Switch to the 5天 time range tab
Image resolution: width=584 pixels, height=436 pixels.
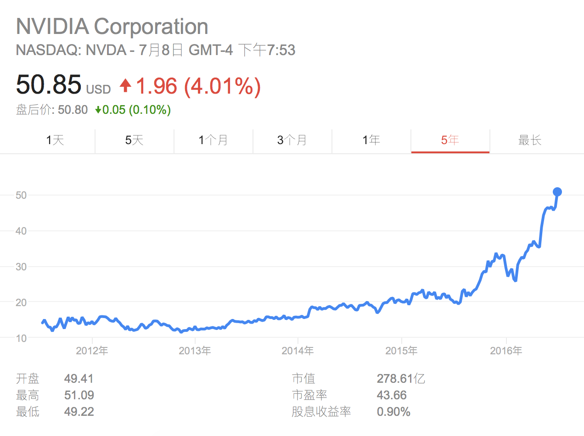[x=134, y=140]
